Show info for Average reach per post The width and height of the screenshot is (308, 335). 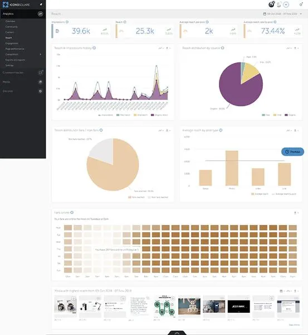[x=207, y=22]
